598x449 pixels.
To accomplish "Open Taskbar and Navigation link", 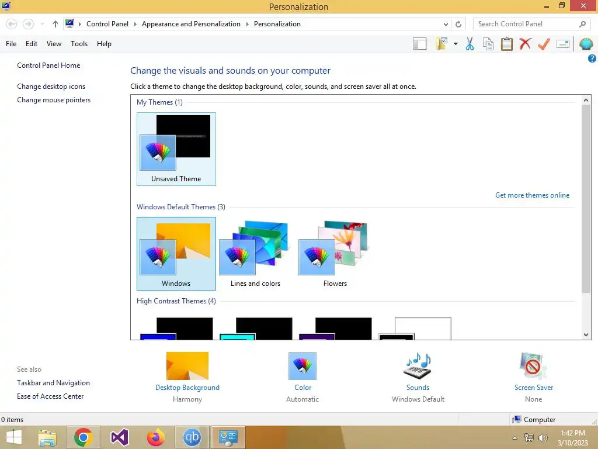I will pyautogui.click(x=53, y=383).
